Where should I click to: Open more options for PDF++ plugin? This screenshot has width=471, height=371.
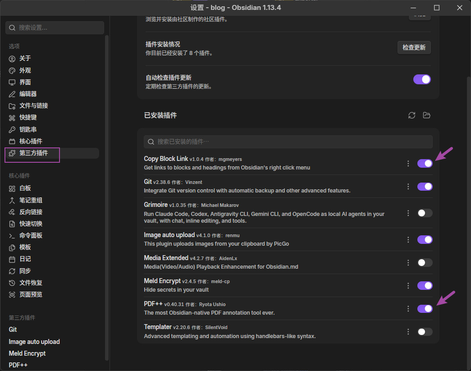pyautogui.click(x=408, y=308)
